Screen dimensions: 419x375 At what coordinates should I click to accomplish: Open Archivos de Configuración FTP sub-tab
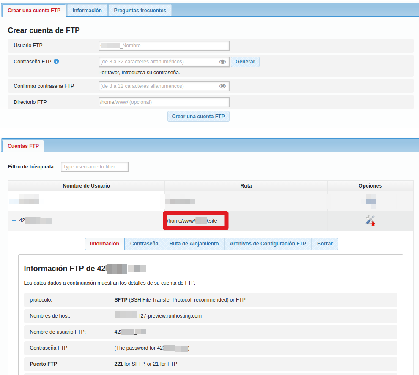268,244
